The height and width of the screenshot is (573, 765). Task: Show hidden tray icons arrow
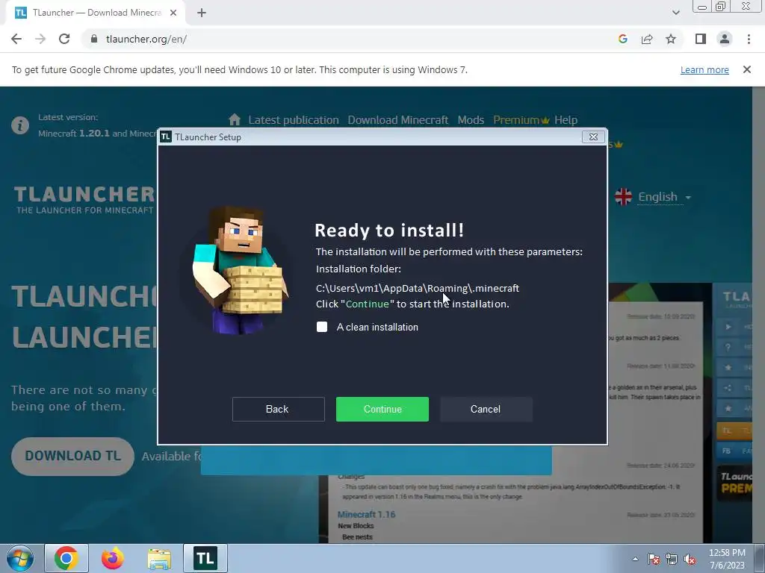click(635, 559)
